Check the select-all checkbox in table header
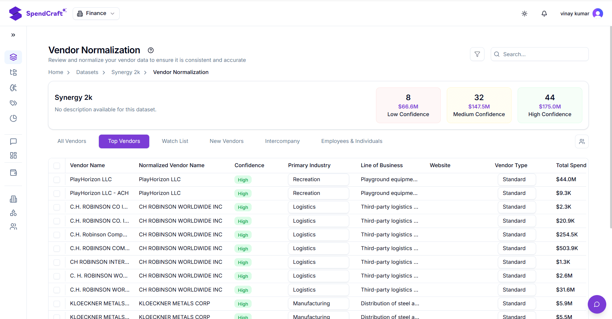Viewport: 612px width, 319px height. 57,166
